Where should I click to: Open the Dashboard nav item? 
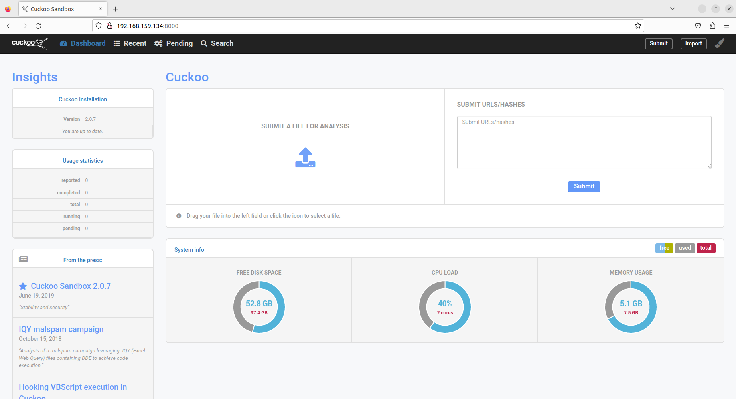pos(83,43)
